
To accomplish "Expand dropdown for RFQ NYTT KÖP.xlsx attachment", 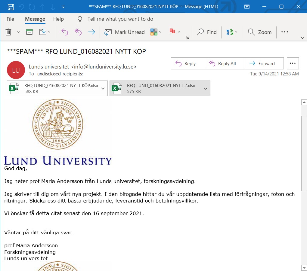I will click(x=103, y=89).
